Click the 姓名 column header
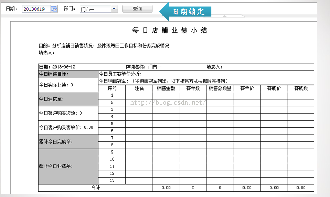330x197 pixels. pos(139,88)
